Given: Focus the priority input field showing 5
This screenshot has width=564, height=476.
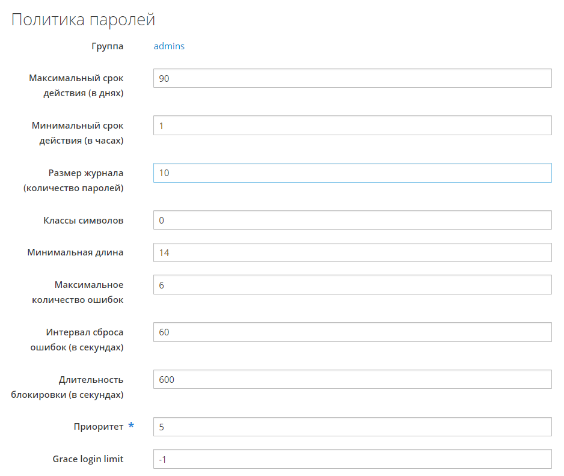Looking at the screenshot, I should [x=352, y=427].
